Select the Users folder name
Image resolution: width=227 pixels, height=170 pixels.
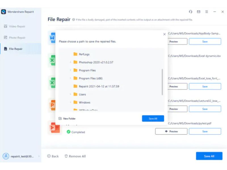(82, 94)
